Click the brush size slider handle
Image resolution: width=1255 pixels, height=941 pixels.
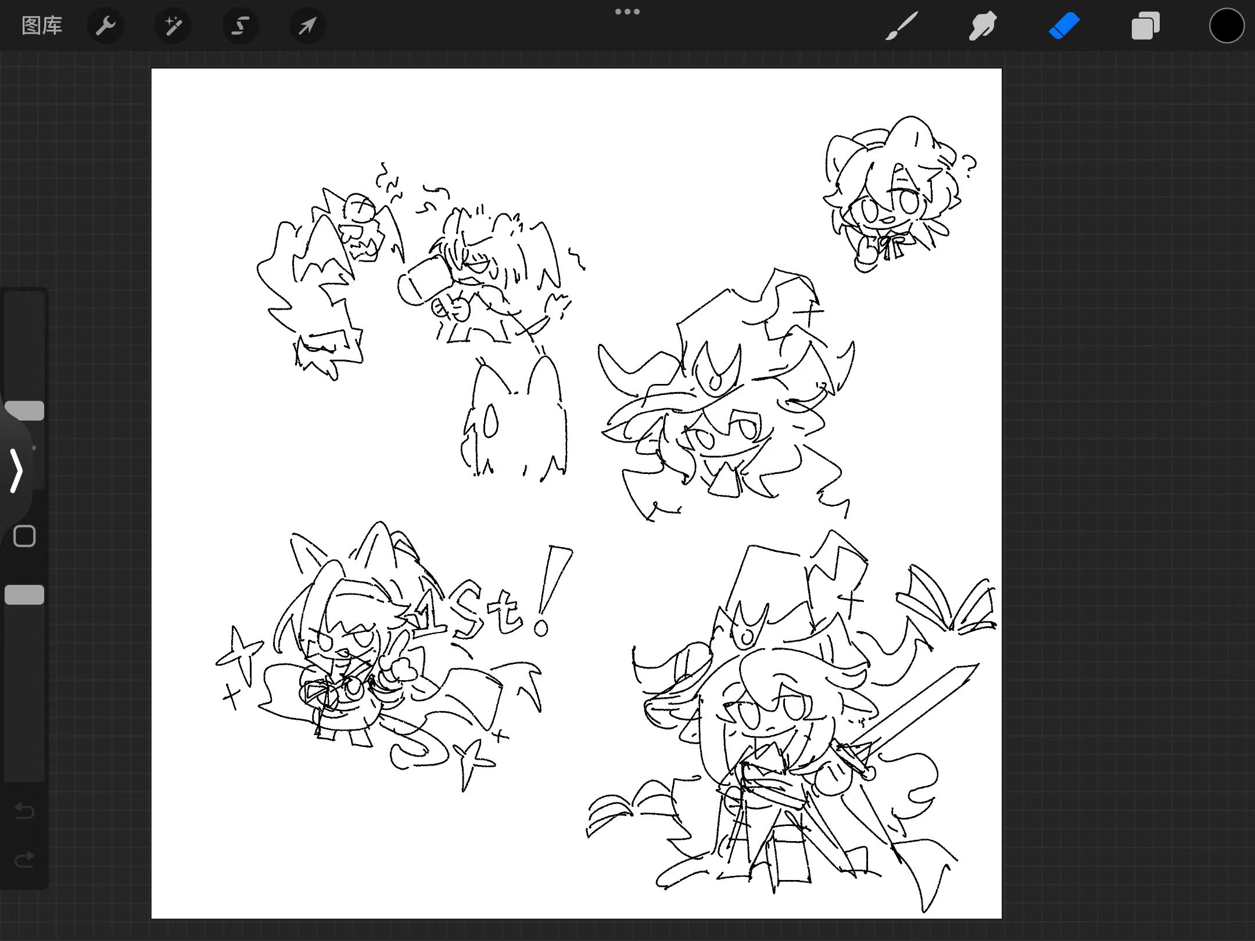(x=24, y=410)
